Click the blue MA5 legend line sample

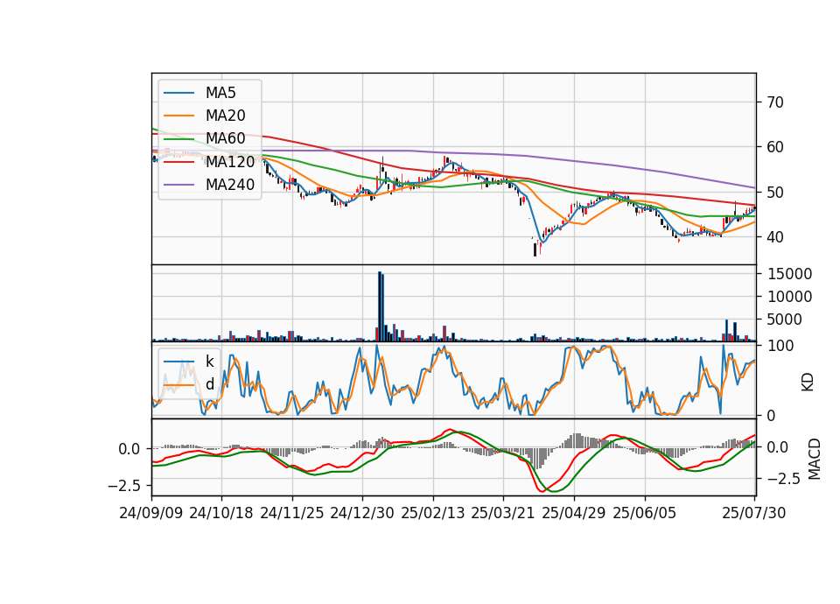click(179, 94)
